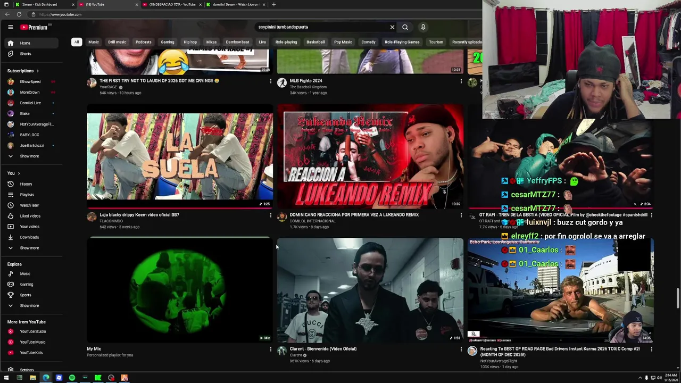This screenshot has height=383, width=681.
Task: Open Your videos in the sidebar
Action: (32, 227)
